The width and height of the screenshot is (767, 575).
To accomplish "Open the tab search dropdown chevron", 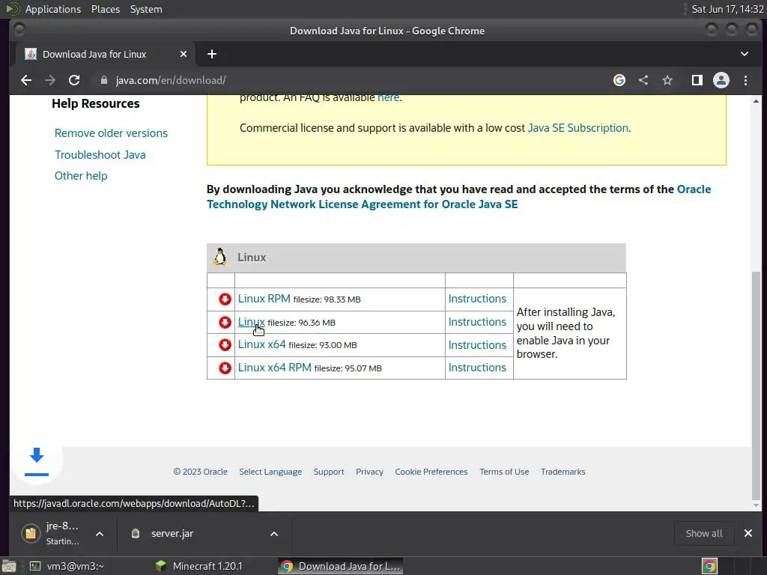I will coord(744,54).
